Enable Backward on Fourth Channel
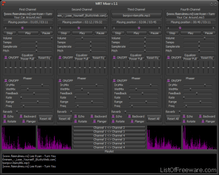The image size is (219, 175). (200, 116)
